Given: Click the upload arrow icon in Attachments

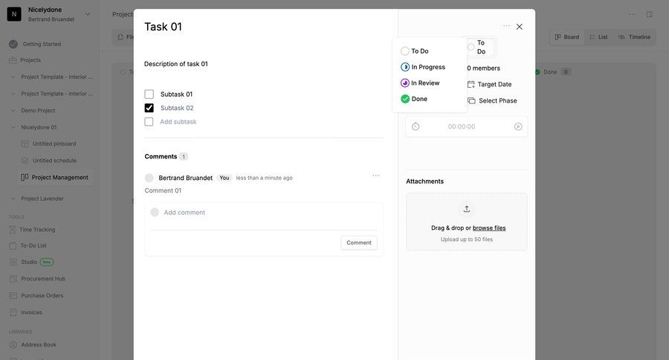Looking at the screenshot, I should coord(467,209).
